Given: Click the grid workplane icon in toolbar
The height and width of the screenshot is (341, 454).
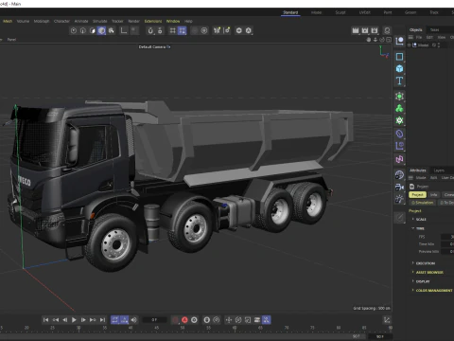Looking at the screenshot, I should (172, 30).
